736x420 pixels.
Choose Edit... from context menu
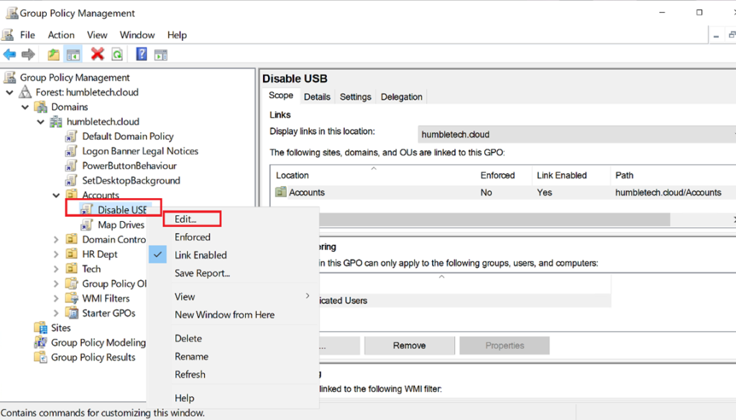click(233, 219)
